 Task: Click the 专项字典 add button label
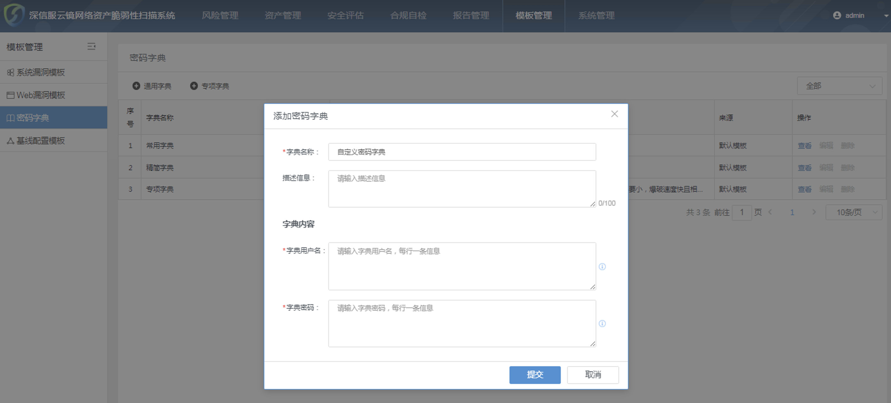tap(215, 86)
